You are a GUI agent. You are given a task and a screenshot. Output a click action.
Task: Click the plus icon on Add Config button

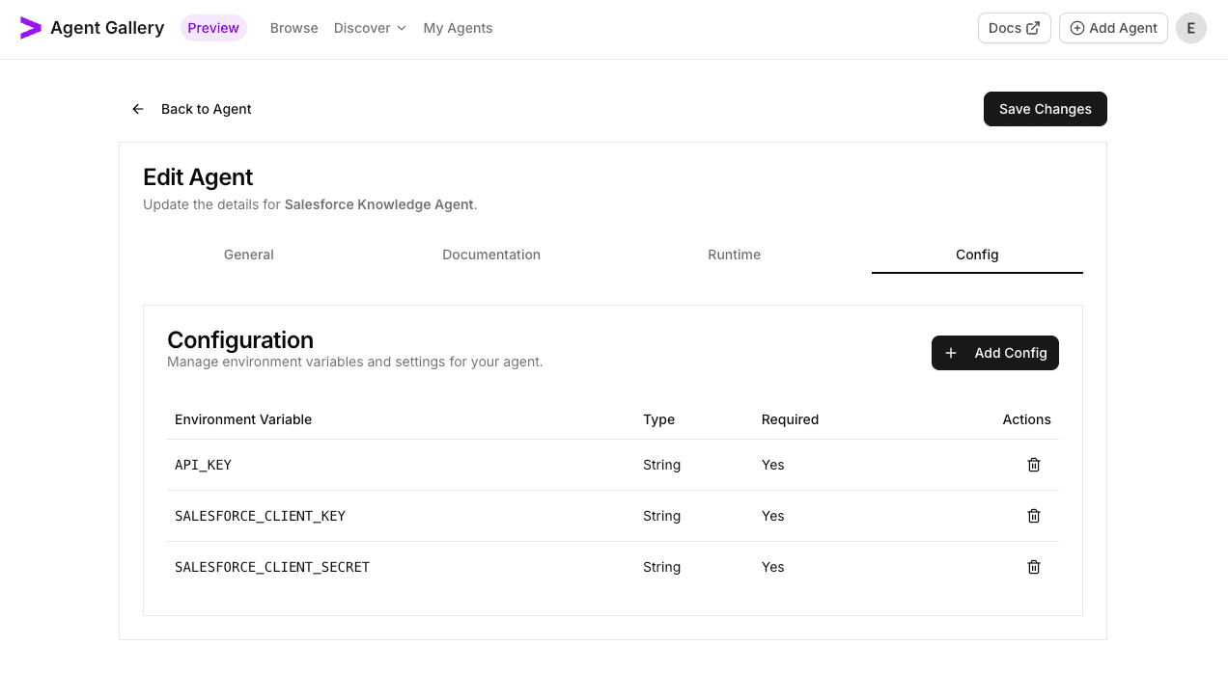pyautogui.click(x=951, y=353)
